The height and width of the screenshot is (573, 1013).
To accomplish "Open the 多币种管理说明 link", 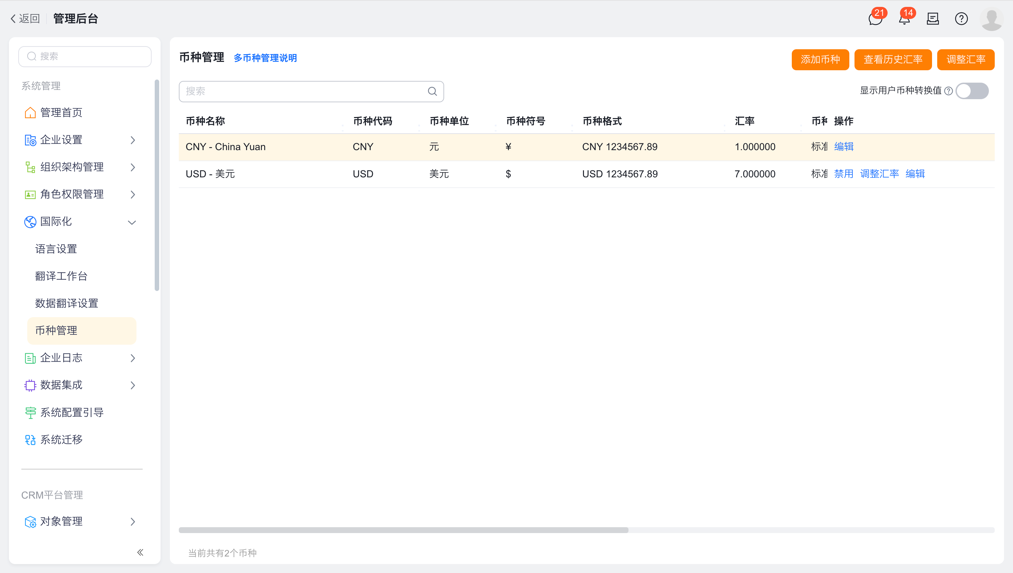I will click(265, 58).
